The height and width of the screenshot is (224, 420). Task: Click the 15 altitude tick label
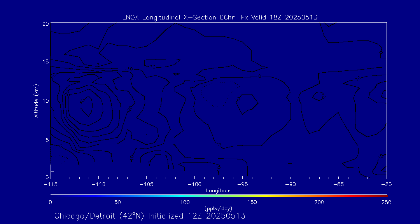(x=45, y=61)
